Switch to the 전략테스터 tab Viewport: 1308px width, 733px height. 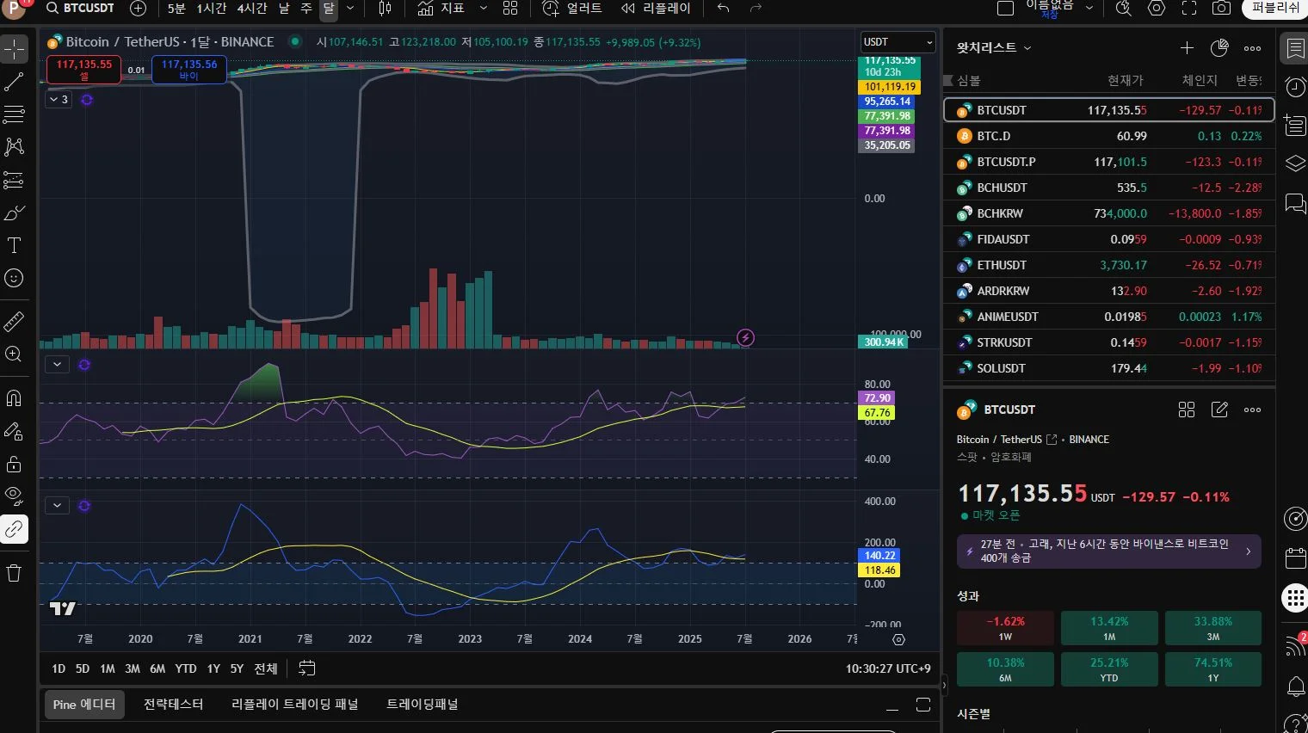[x=174, y=705]
